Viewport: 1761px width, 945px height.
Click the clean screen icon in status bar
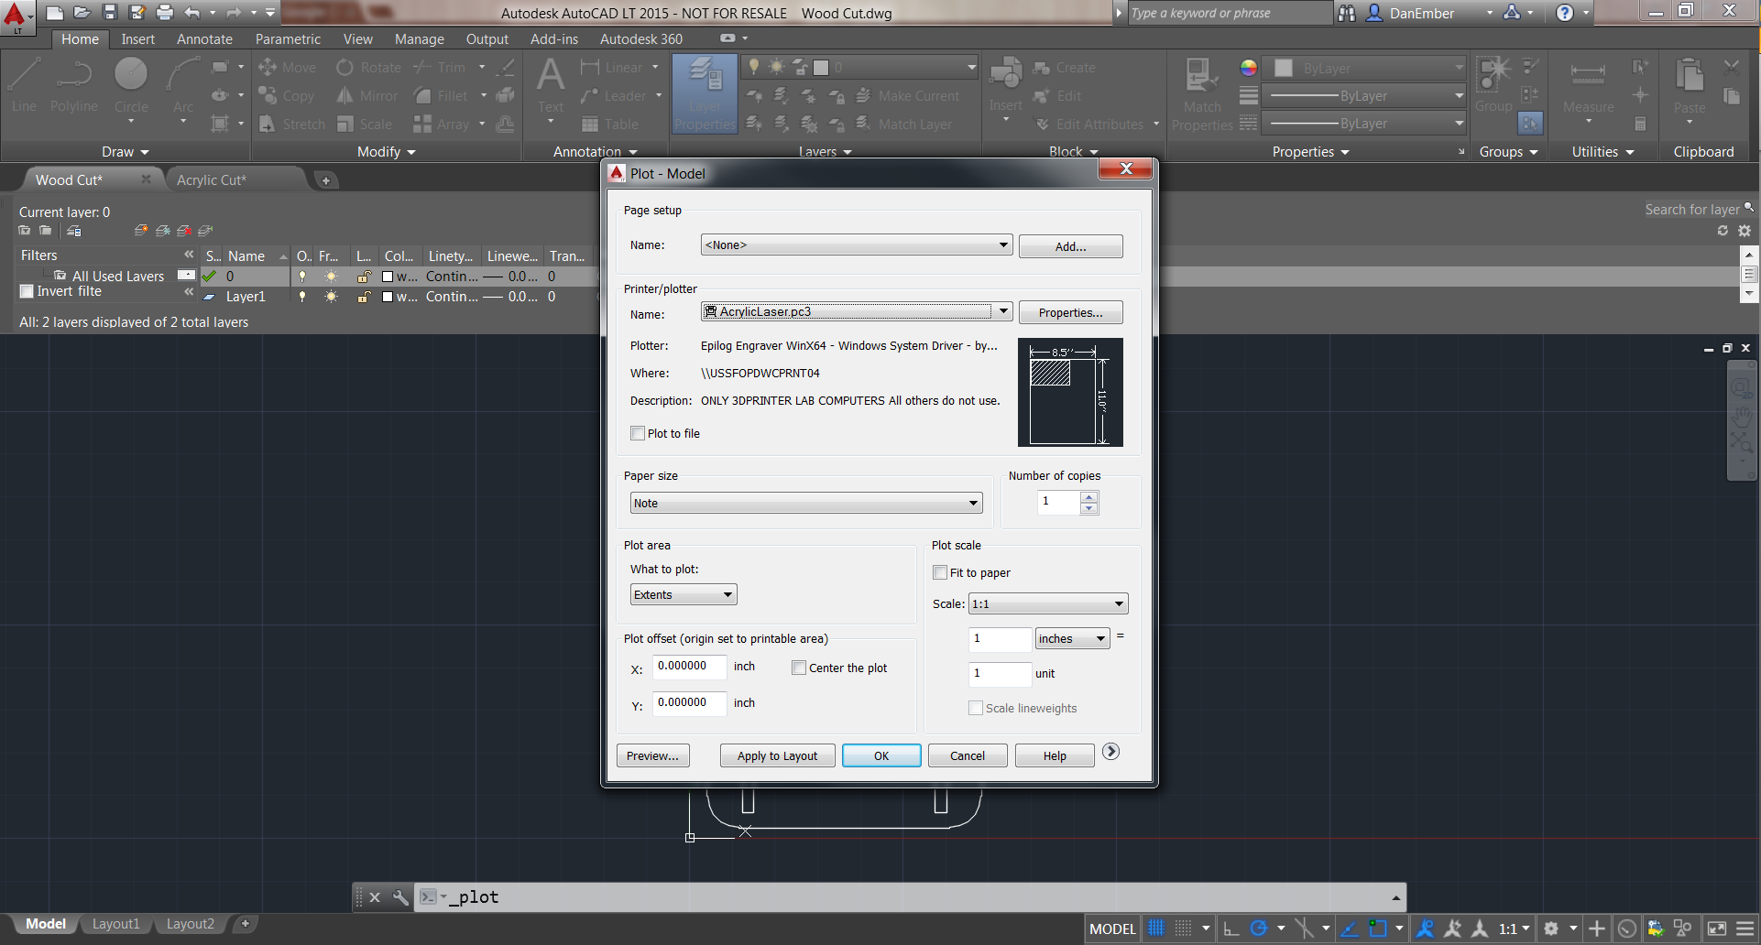pos(1717,929)
